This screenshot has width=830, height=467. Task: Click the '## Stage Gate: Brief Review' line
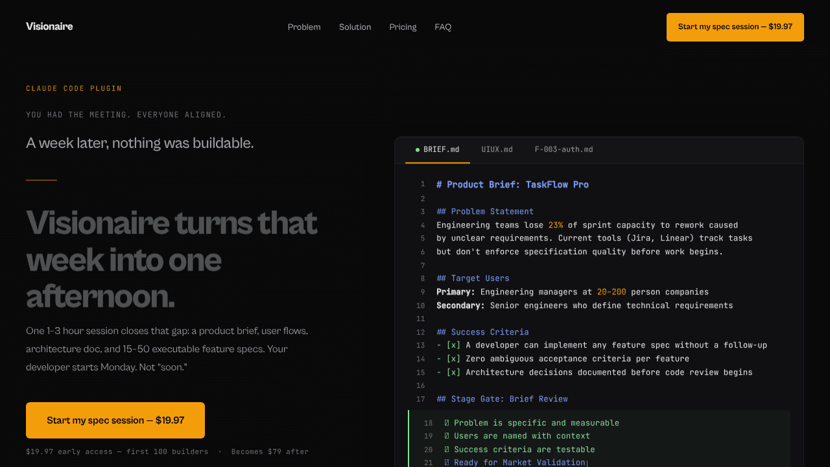502,399
